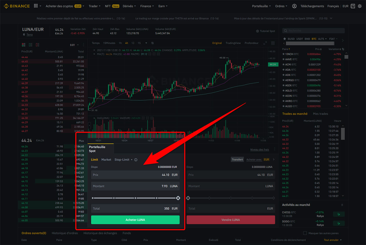The height and width of the screenshot is (245, 366).
Task: Open order book three-dots options
Action: click(x=83, y=45)
